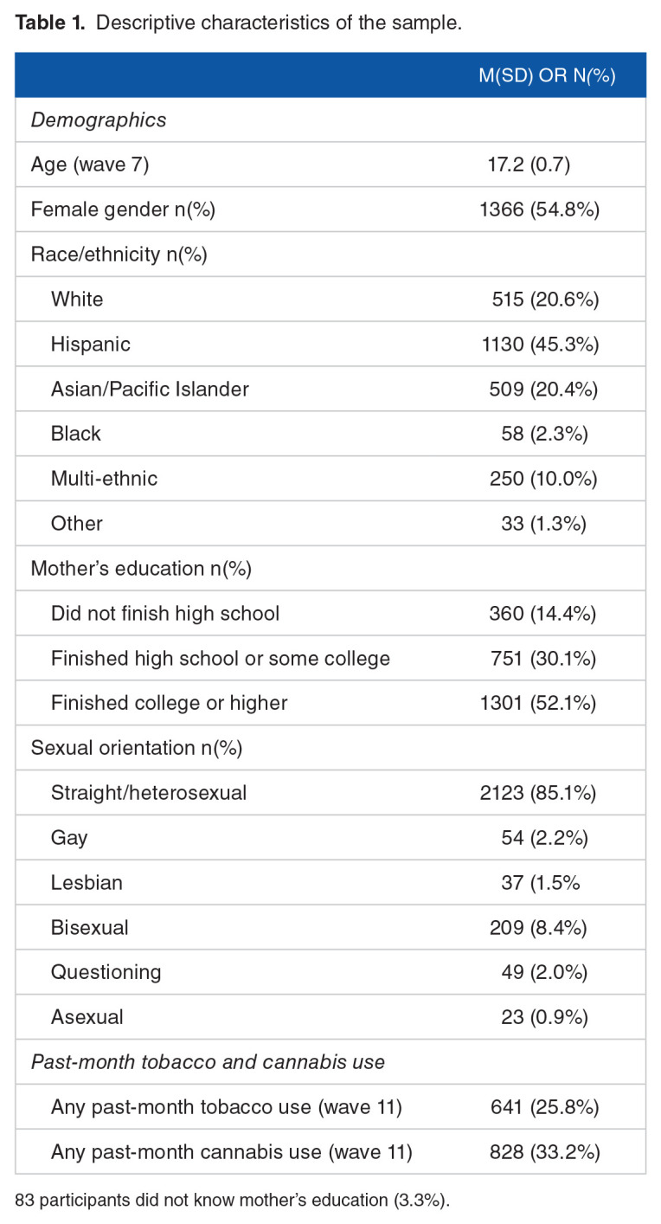Click the Multi-ethnic row label
661x1224 pixels.
click(104, 478)
